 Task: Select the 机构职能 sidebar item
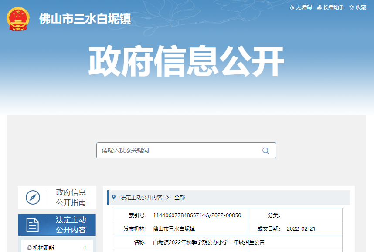click(x=44, y=248)
